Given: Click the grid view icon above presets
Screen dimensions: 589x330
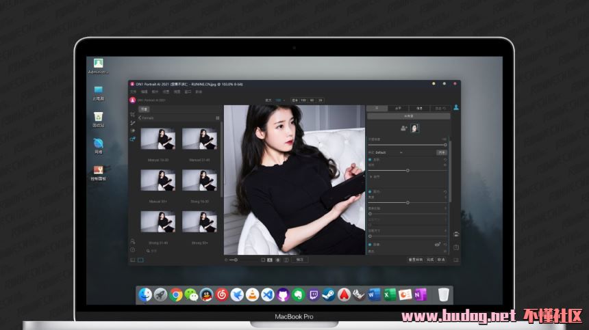Looking at the screenshot, I should point(218,118).
